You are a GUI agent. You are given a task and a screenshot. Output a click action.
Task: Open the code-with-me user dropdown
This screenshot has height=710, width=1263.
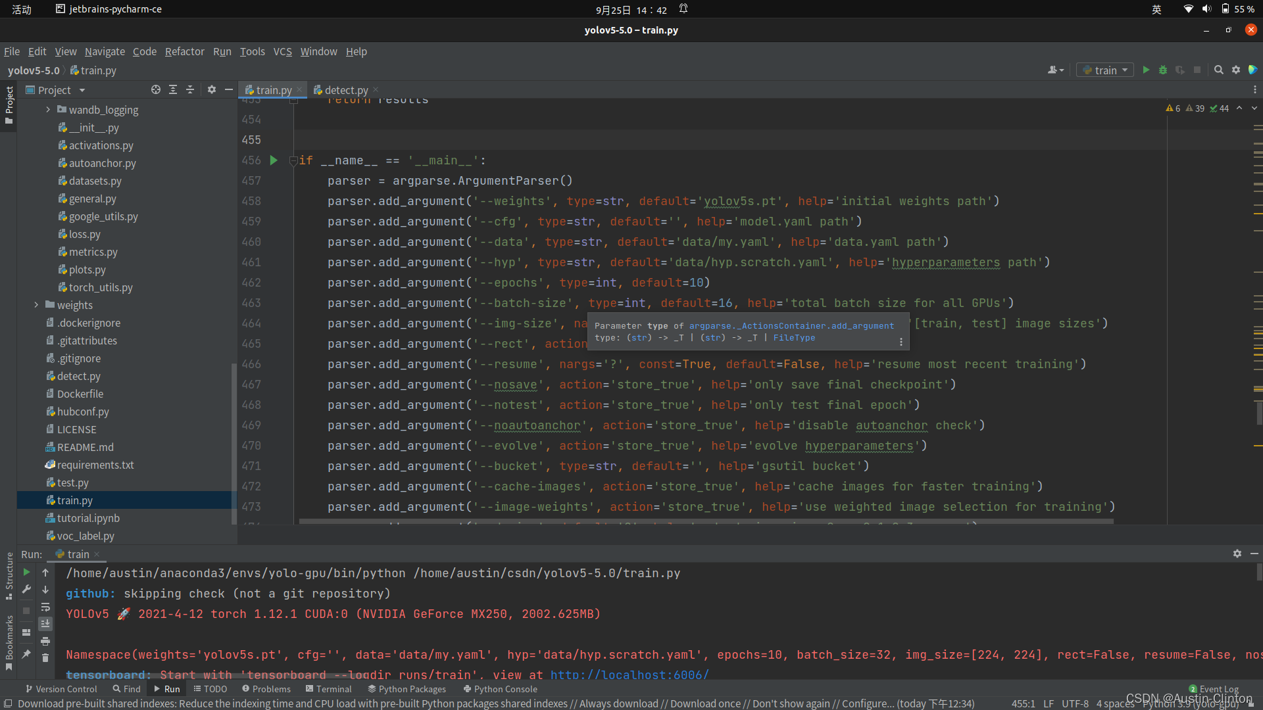coord(1056,70)
